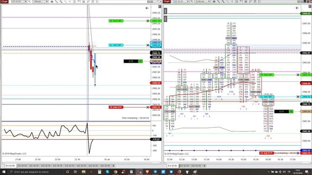Open Task View on the taskbar
The width and height of the screenshot is (312, 175).
click(76, 172)
